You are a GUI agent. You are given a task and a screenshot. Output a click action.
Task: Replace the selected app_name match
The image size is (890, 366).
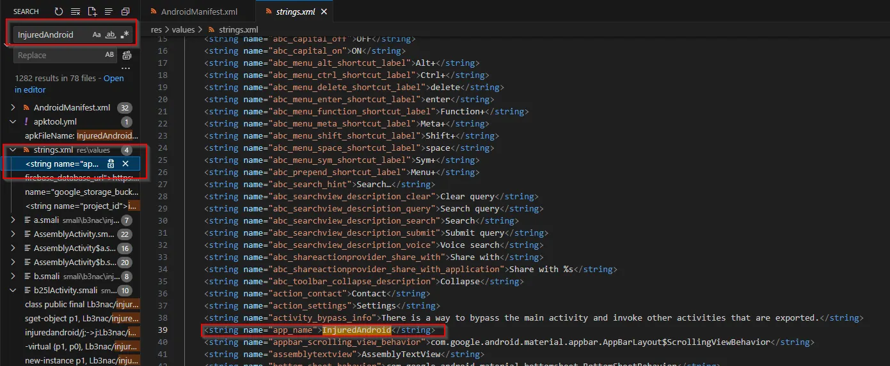111,164
